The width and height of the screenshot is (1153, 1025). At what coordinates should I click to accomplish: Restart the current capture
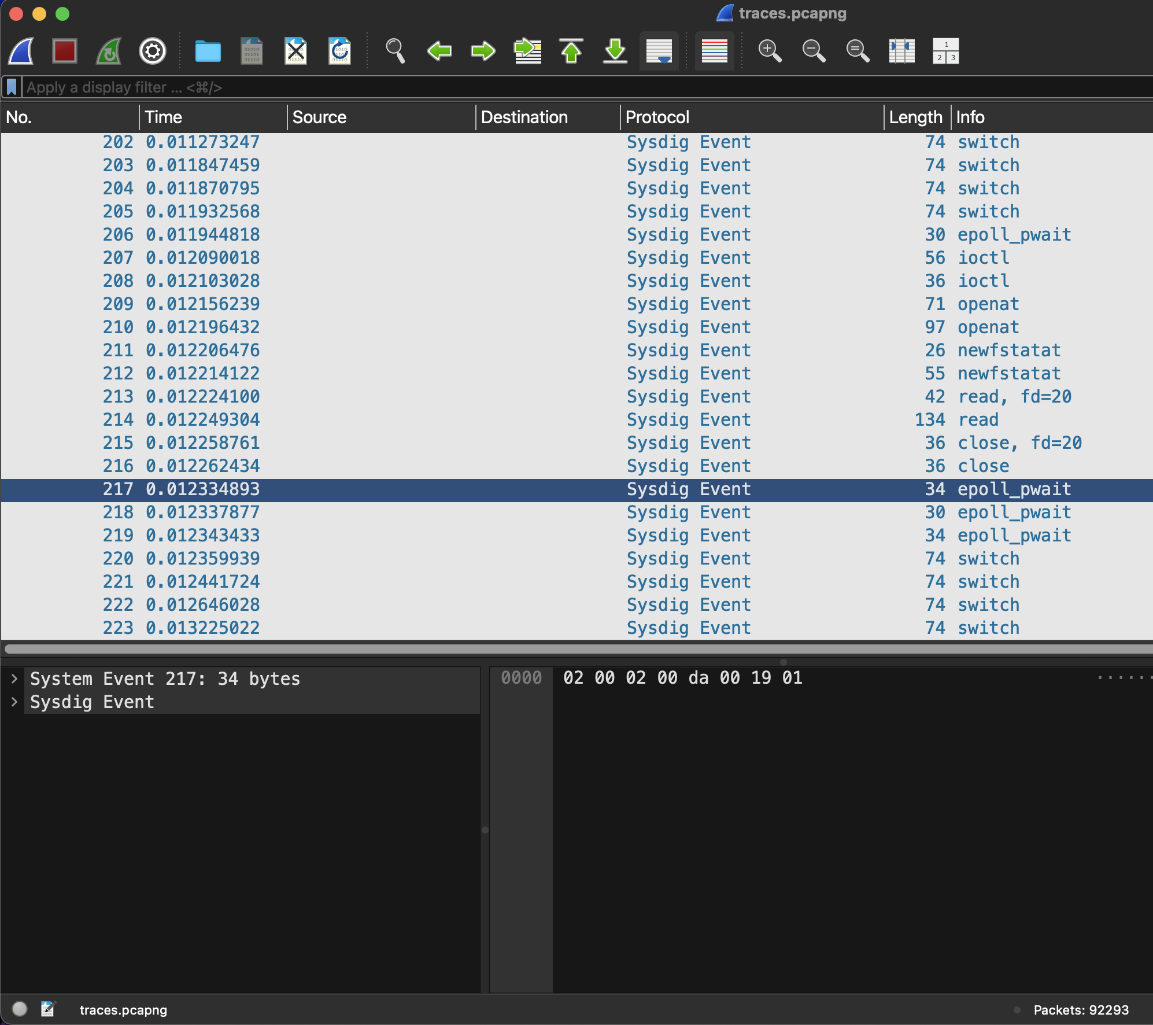click(x=108, y=51)
